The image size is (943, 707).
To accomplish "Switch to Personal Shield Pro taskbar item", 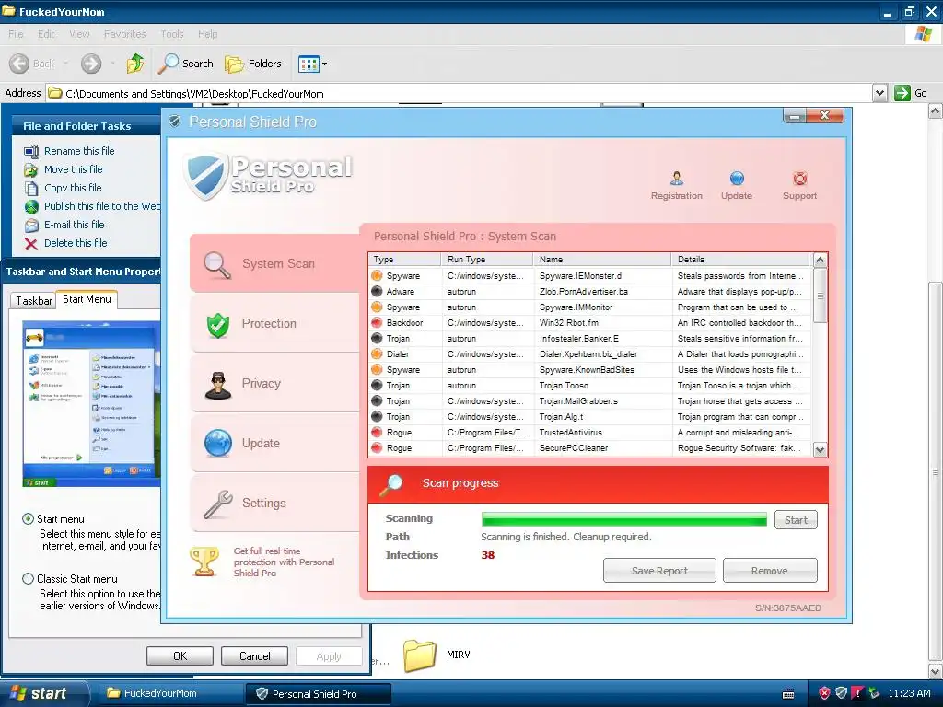I will tap(318, 694).
